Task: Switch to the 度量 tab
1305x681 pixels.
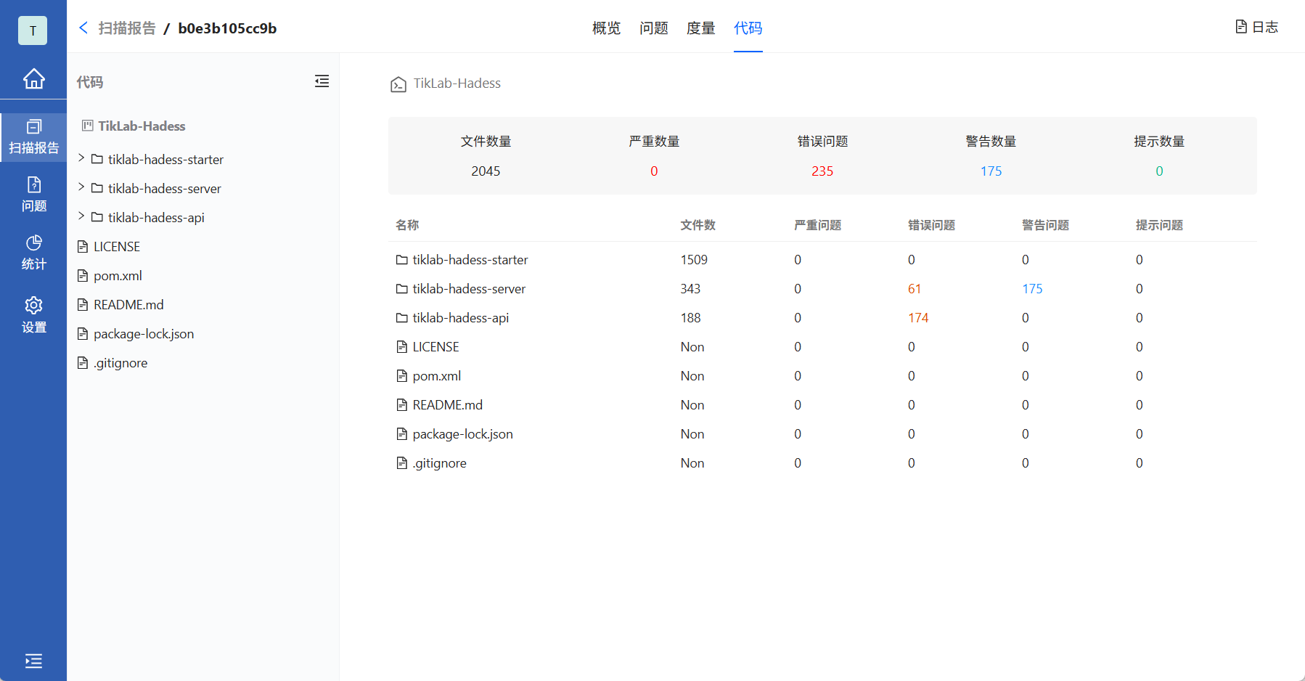Action: click(x=700, y=28)
